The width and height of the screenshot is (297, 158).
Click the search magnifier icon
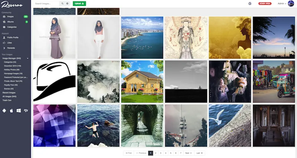62,3
